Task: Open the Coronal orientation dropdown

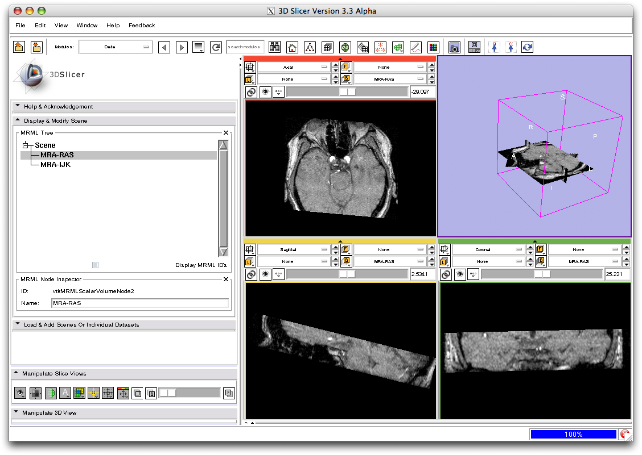Action: 488,249
